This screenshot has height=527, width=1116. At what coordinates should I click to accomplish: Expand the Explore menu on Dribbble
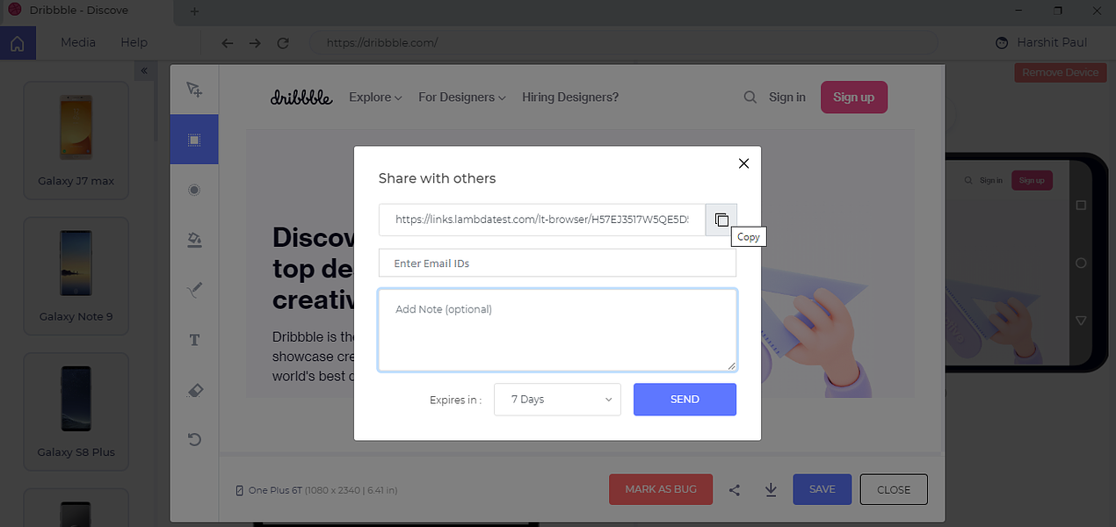point(375,97)
